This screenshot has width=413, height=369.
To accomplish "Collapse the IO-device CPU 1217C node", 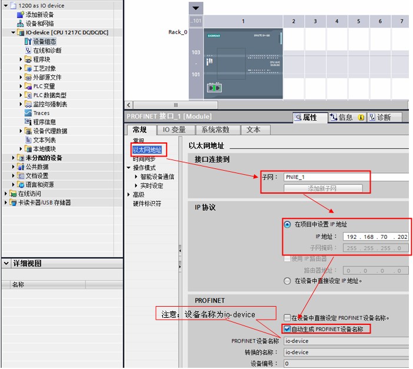I will pos(13,32).
